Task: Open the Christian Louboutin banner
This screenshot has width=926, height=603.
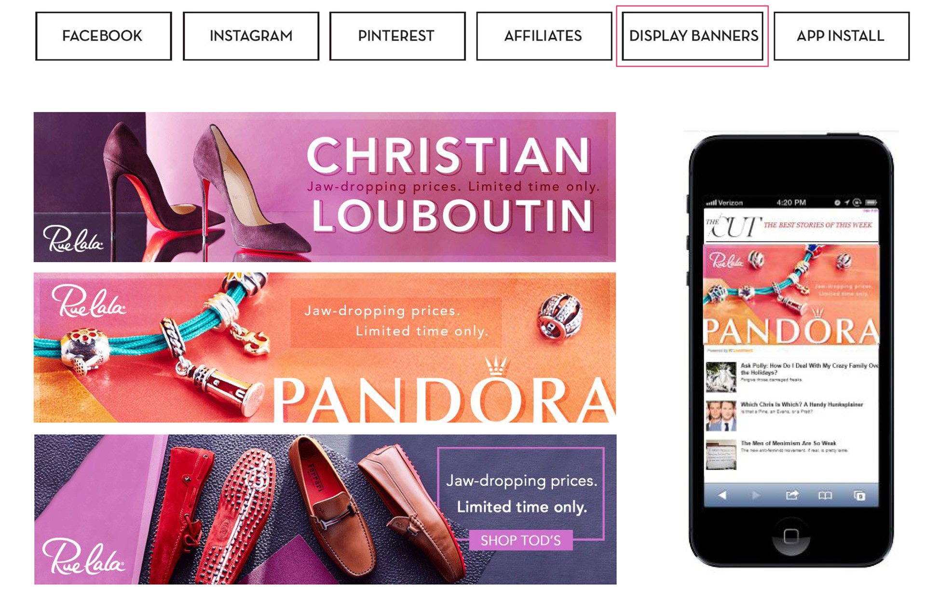Action: point(325,187)
